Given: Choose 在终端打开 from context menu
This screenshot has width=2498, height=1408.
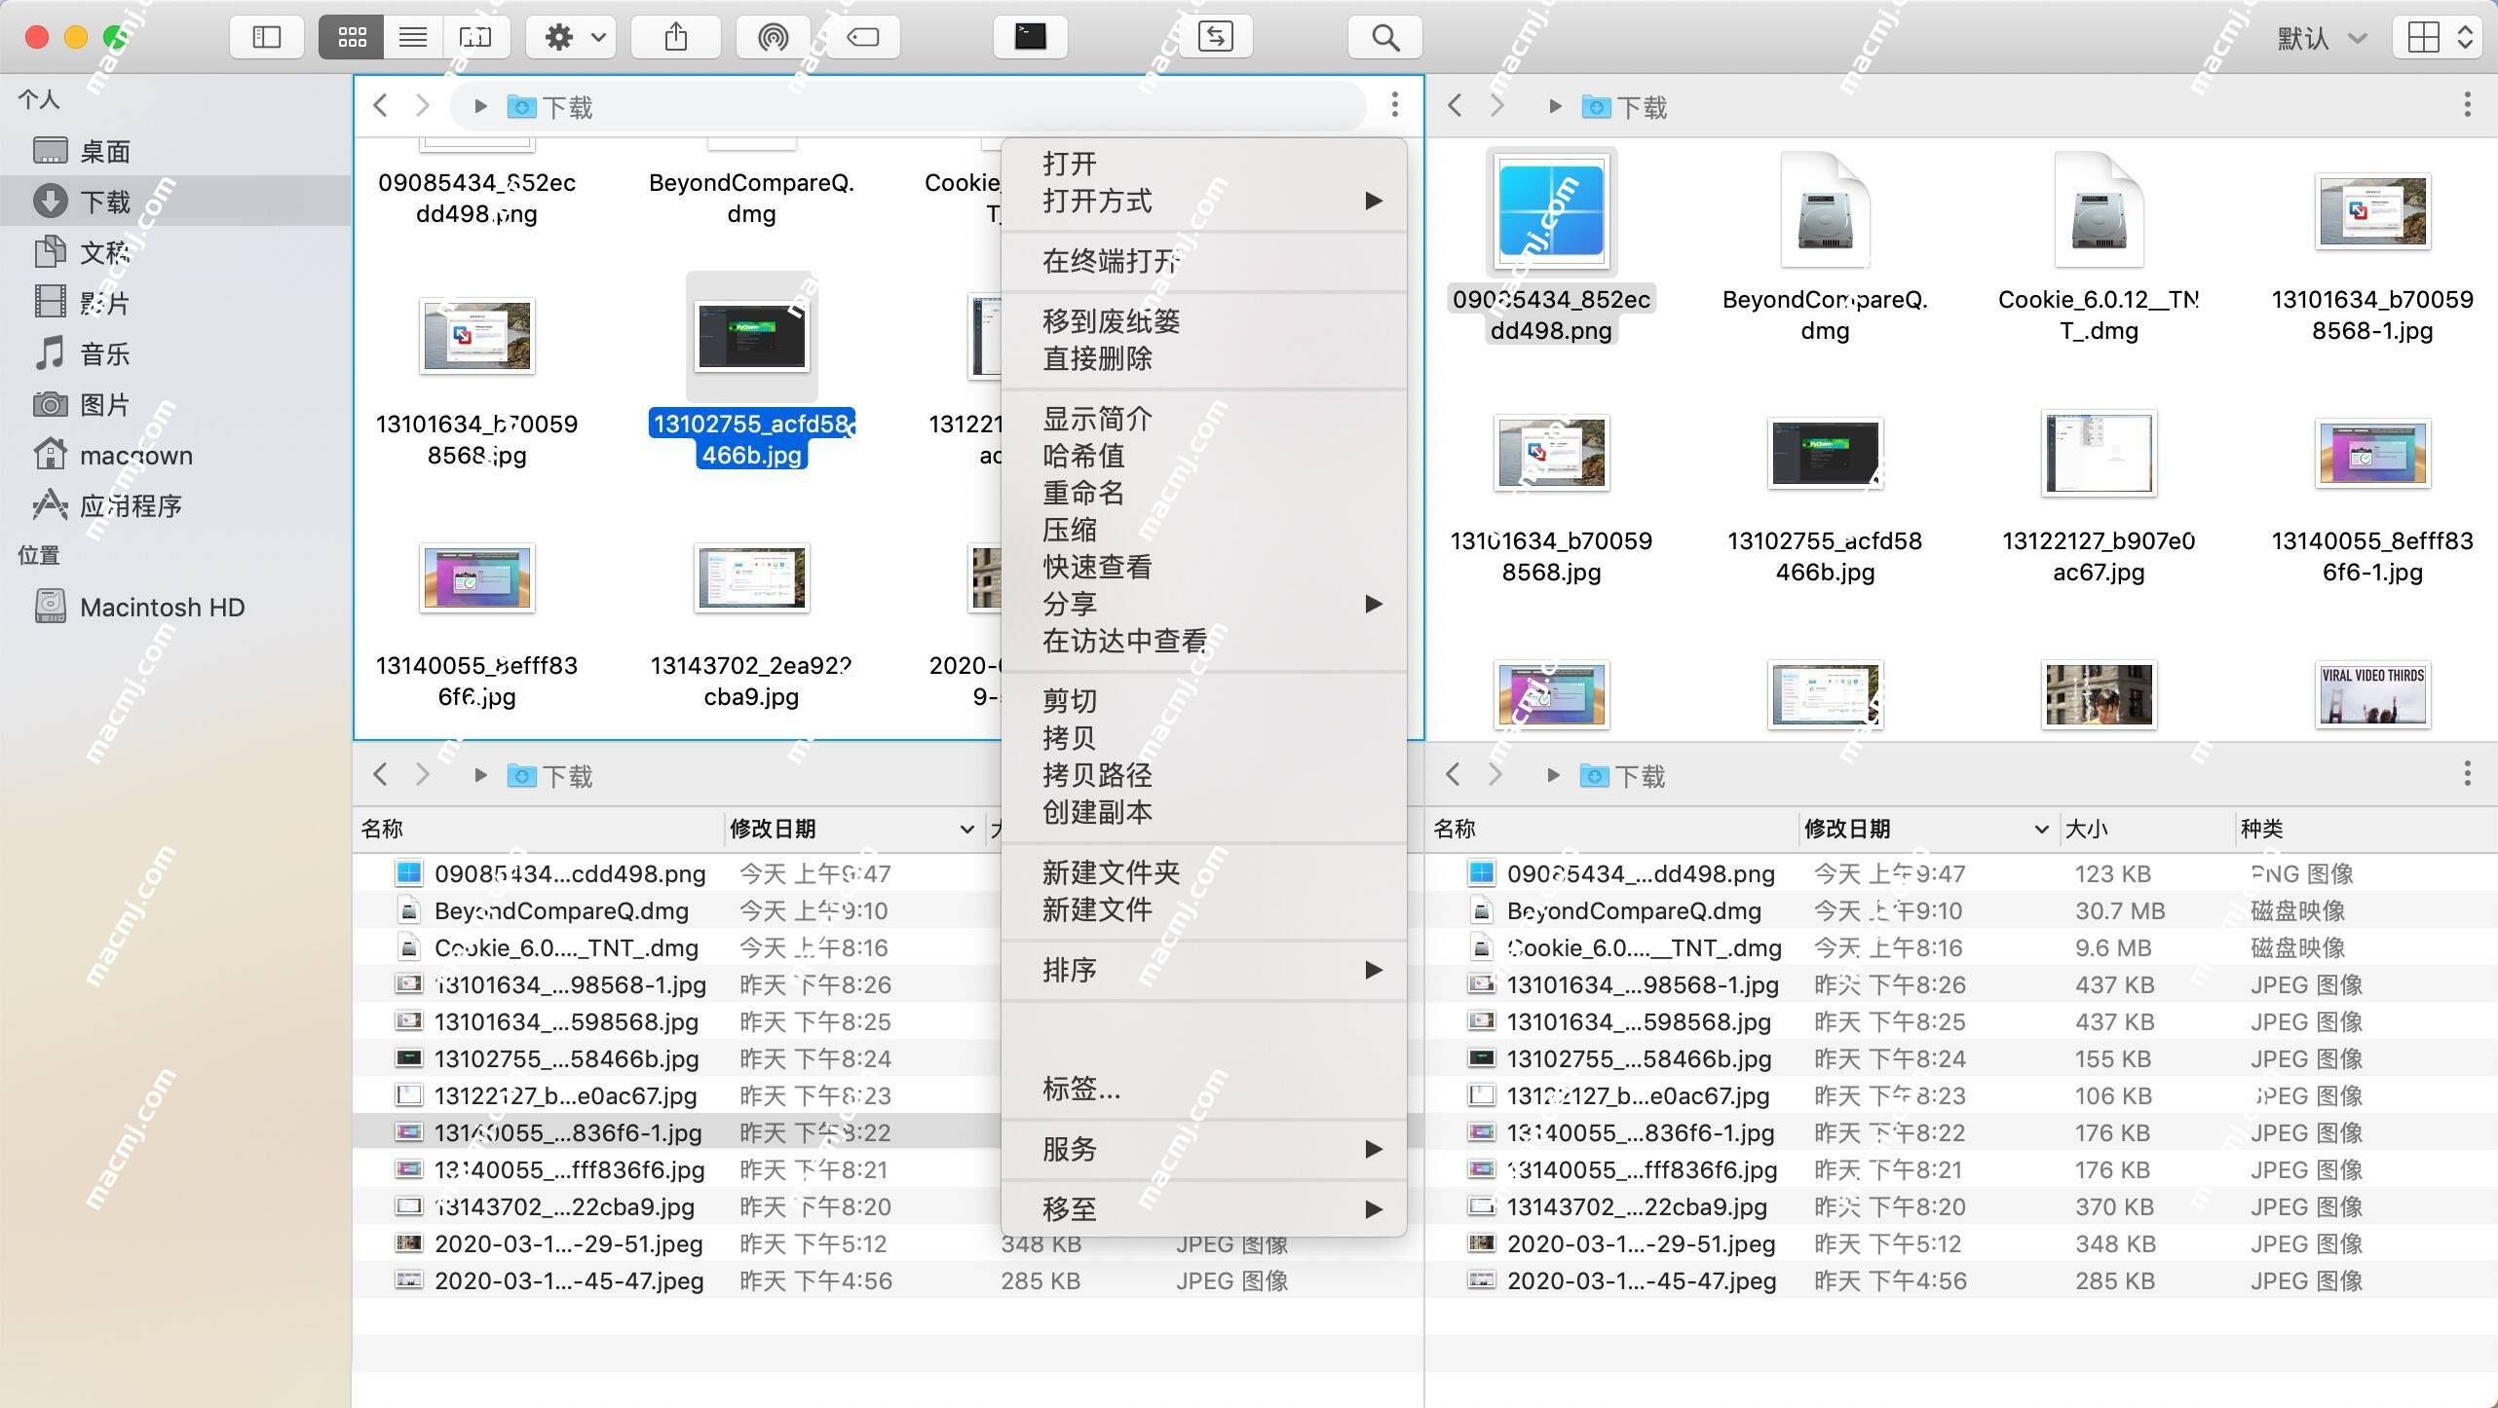Looking at the screenshot, I should (x=1204, y=261).
